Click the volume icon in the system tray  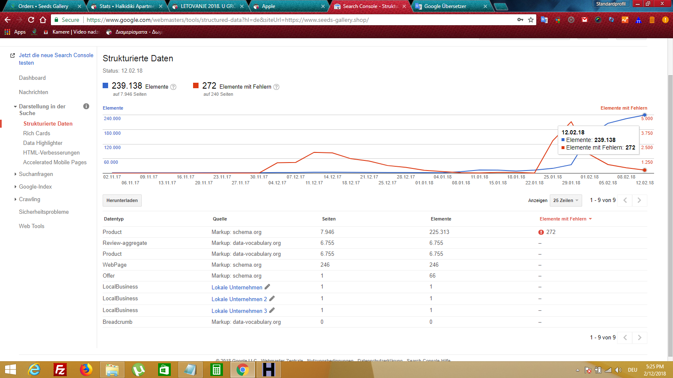[x=618, y=370]
